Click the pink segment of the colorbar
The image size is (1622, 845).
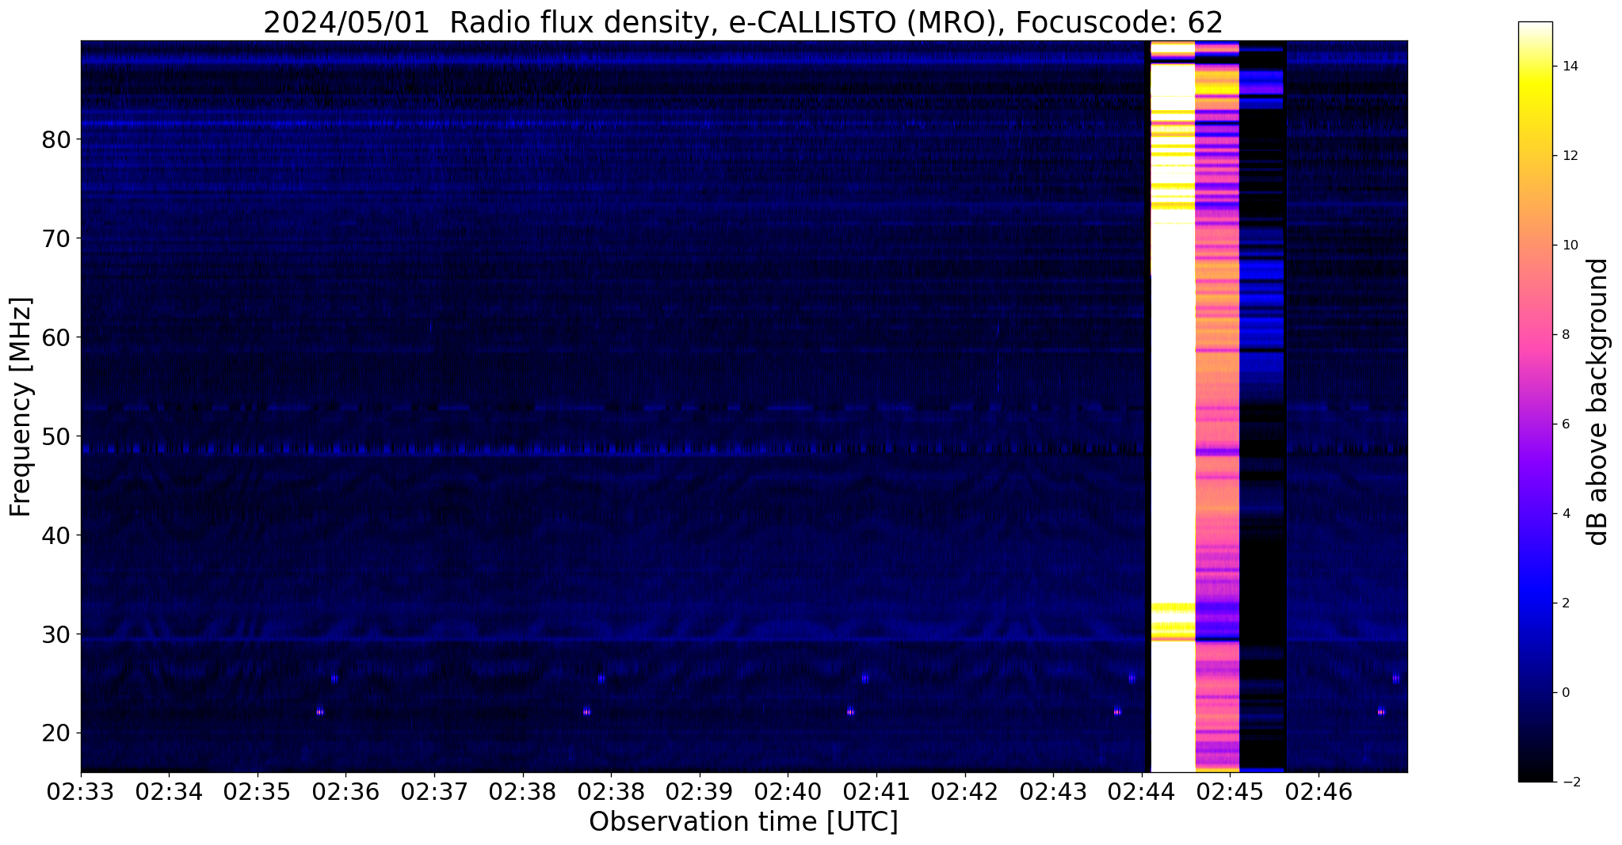(x=1535, y=333)
